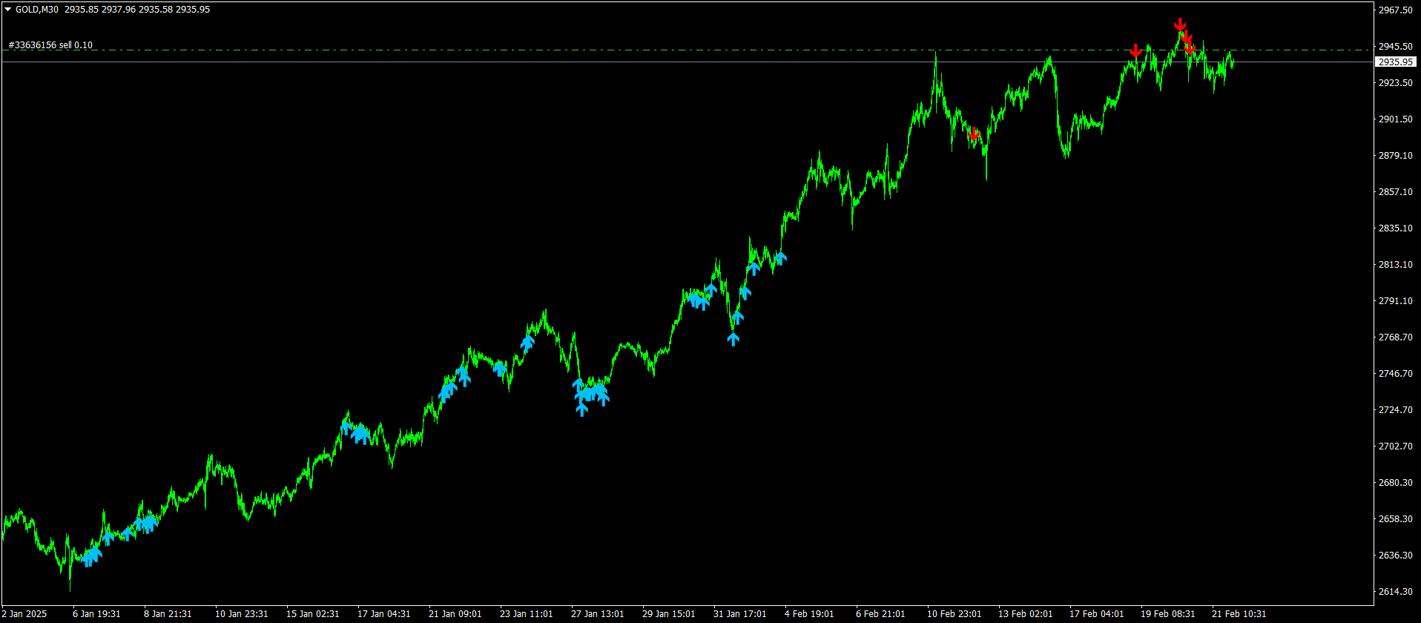Click the 29 Jan 15:01 time label

(669, 614)
